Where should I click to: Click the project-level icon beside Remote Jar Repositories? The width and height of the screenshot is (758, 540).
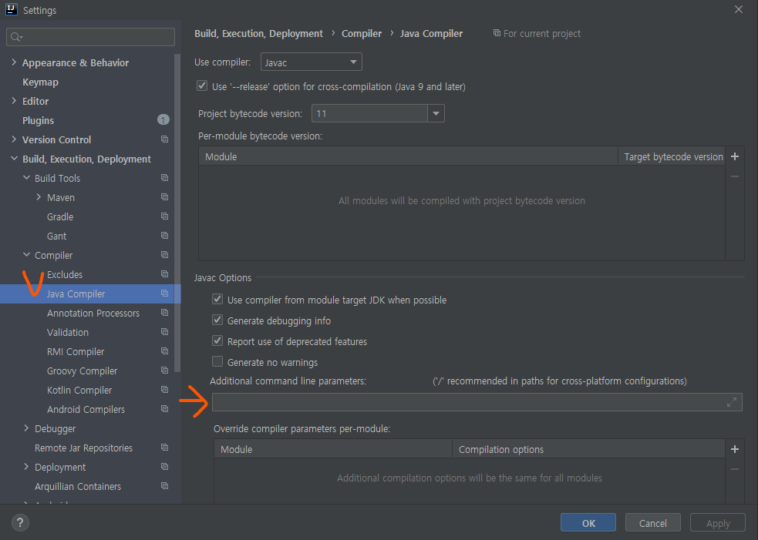click(164, 448)
